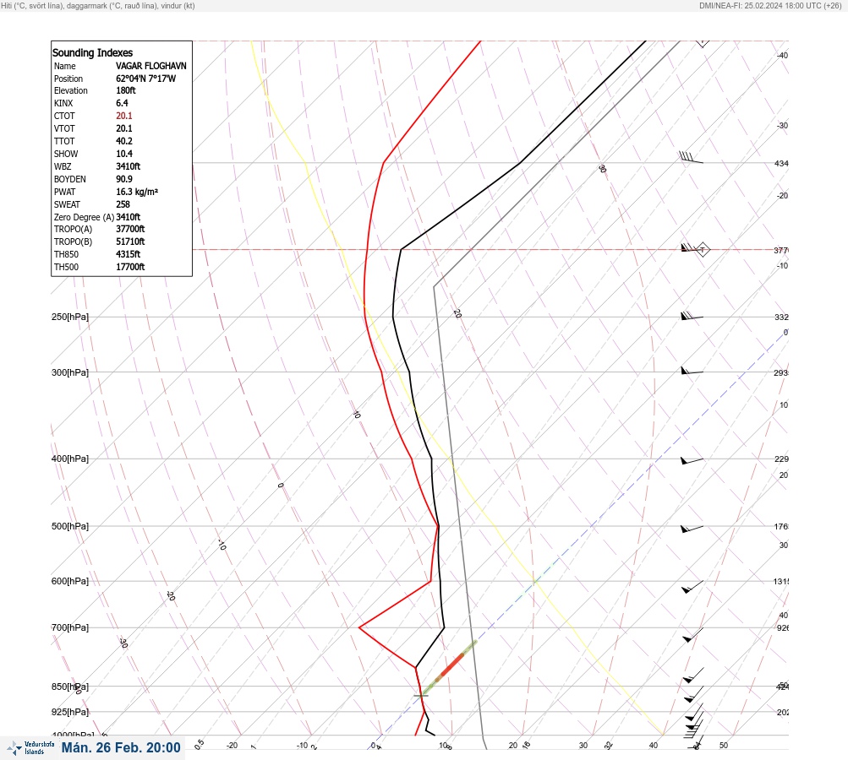Click the '400[hPa]' pressure label

point(70,459)
